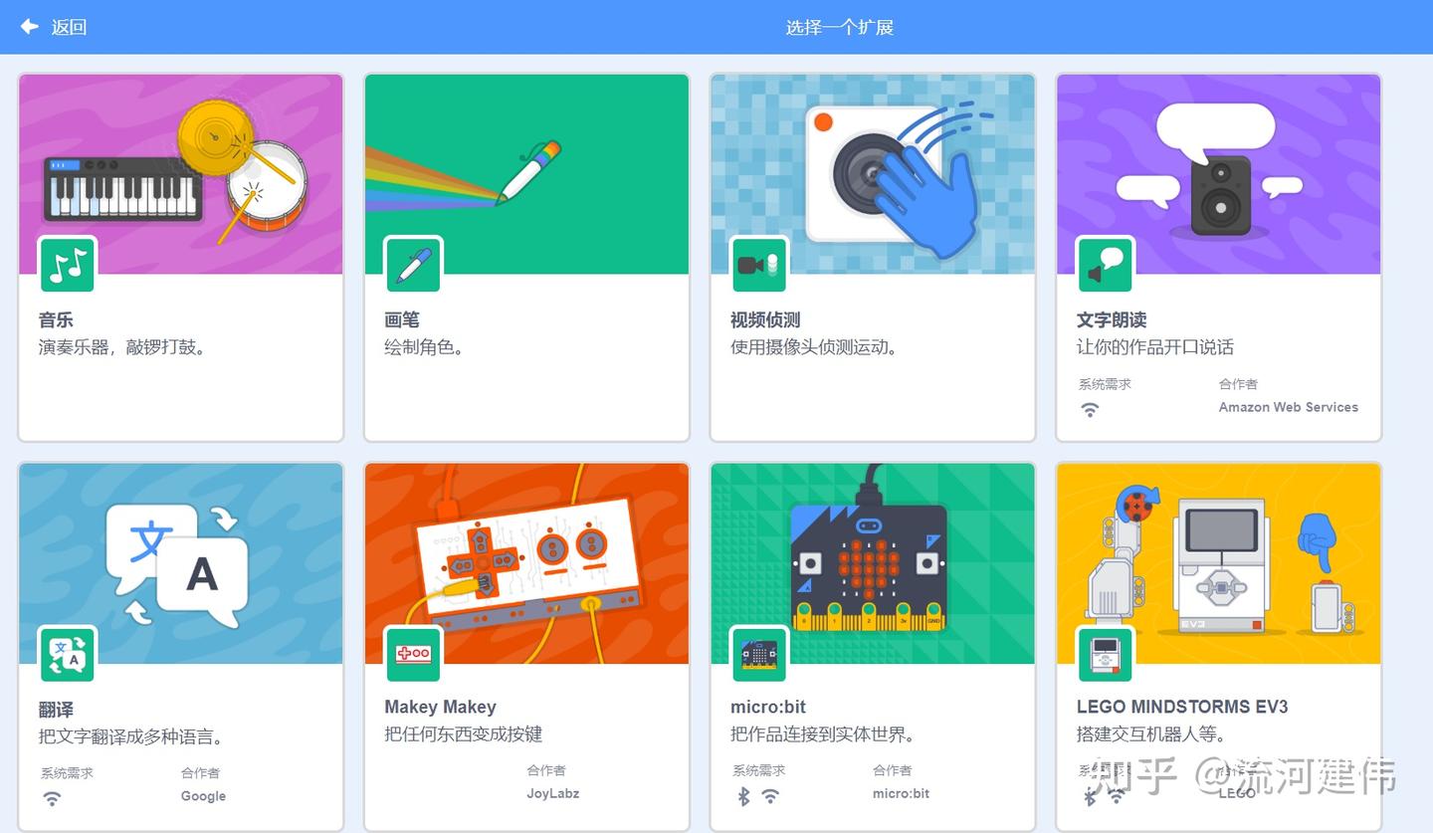Click the Makey Makey controller badge icon
The image size is (1433, 833).
[413, 654]
